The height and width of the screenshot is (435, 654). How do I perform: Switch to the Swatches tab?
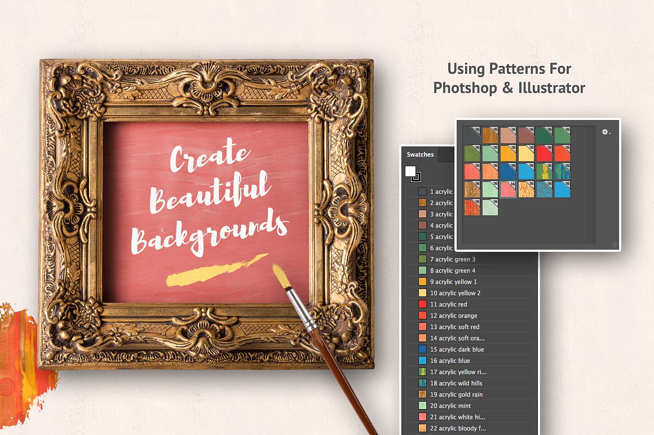[420, 154]
